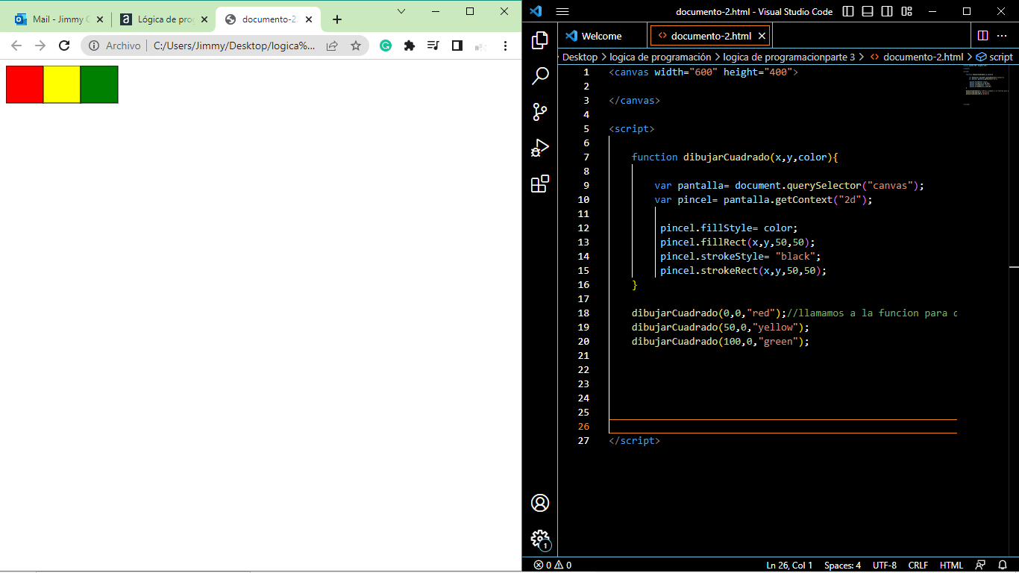Screen dimensions: 1019x573
Task: Open notifications bell in status bar
Action: click(x=1003, y=566)
